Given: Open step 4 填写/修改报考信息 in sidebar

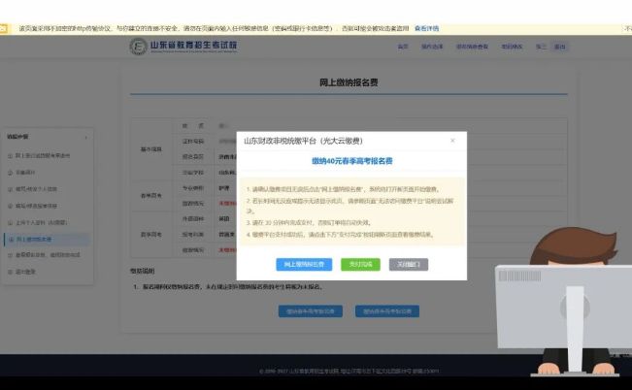Looking at the screenshot, I should [33, 206].
